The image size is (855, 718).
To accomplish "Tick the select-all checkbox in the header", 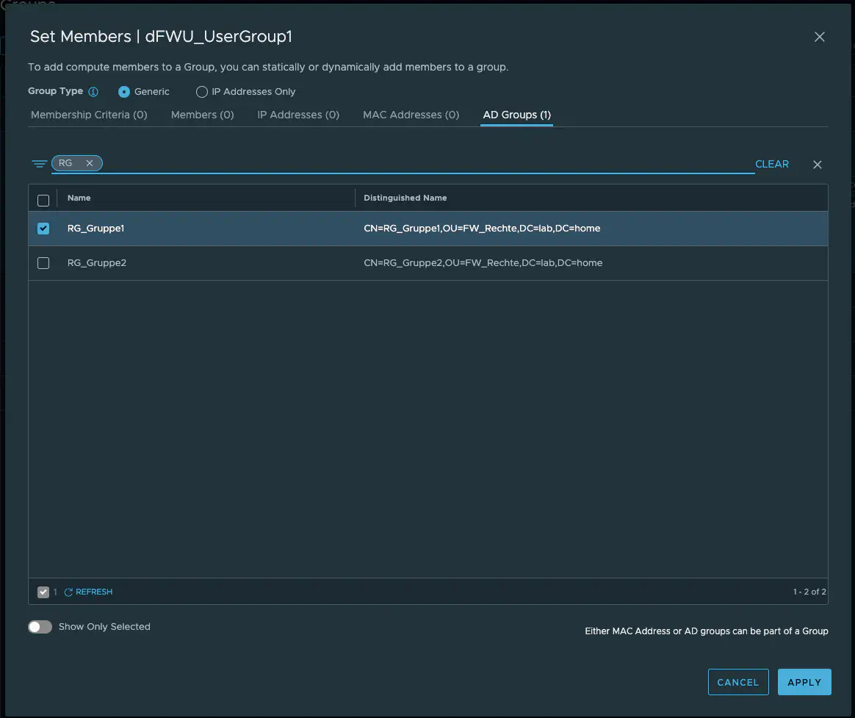I will [x=43, y=200].
